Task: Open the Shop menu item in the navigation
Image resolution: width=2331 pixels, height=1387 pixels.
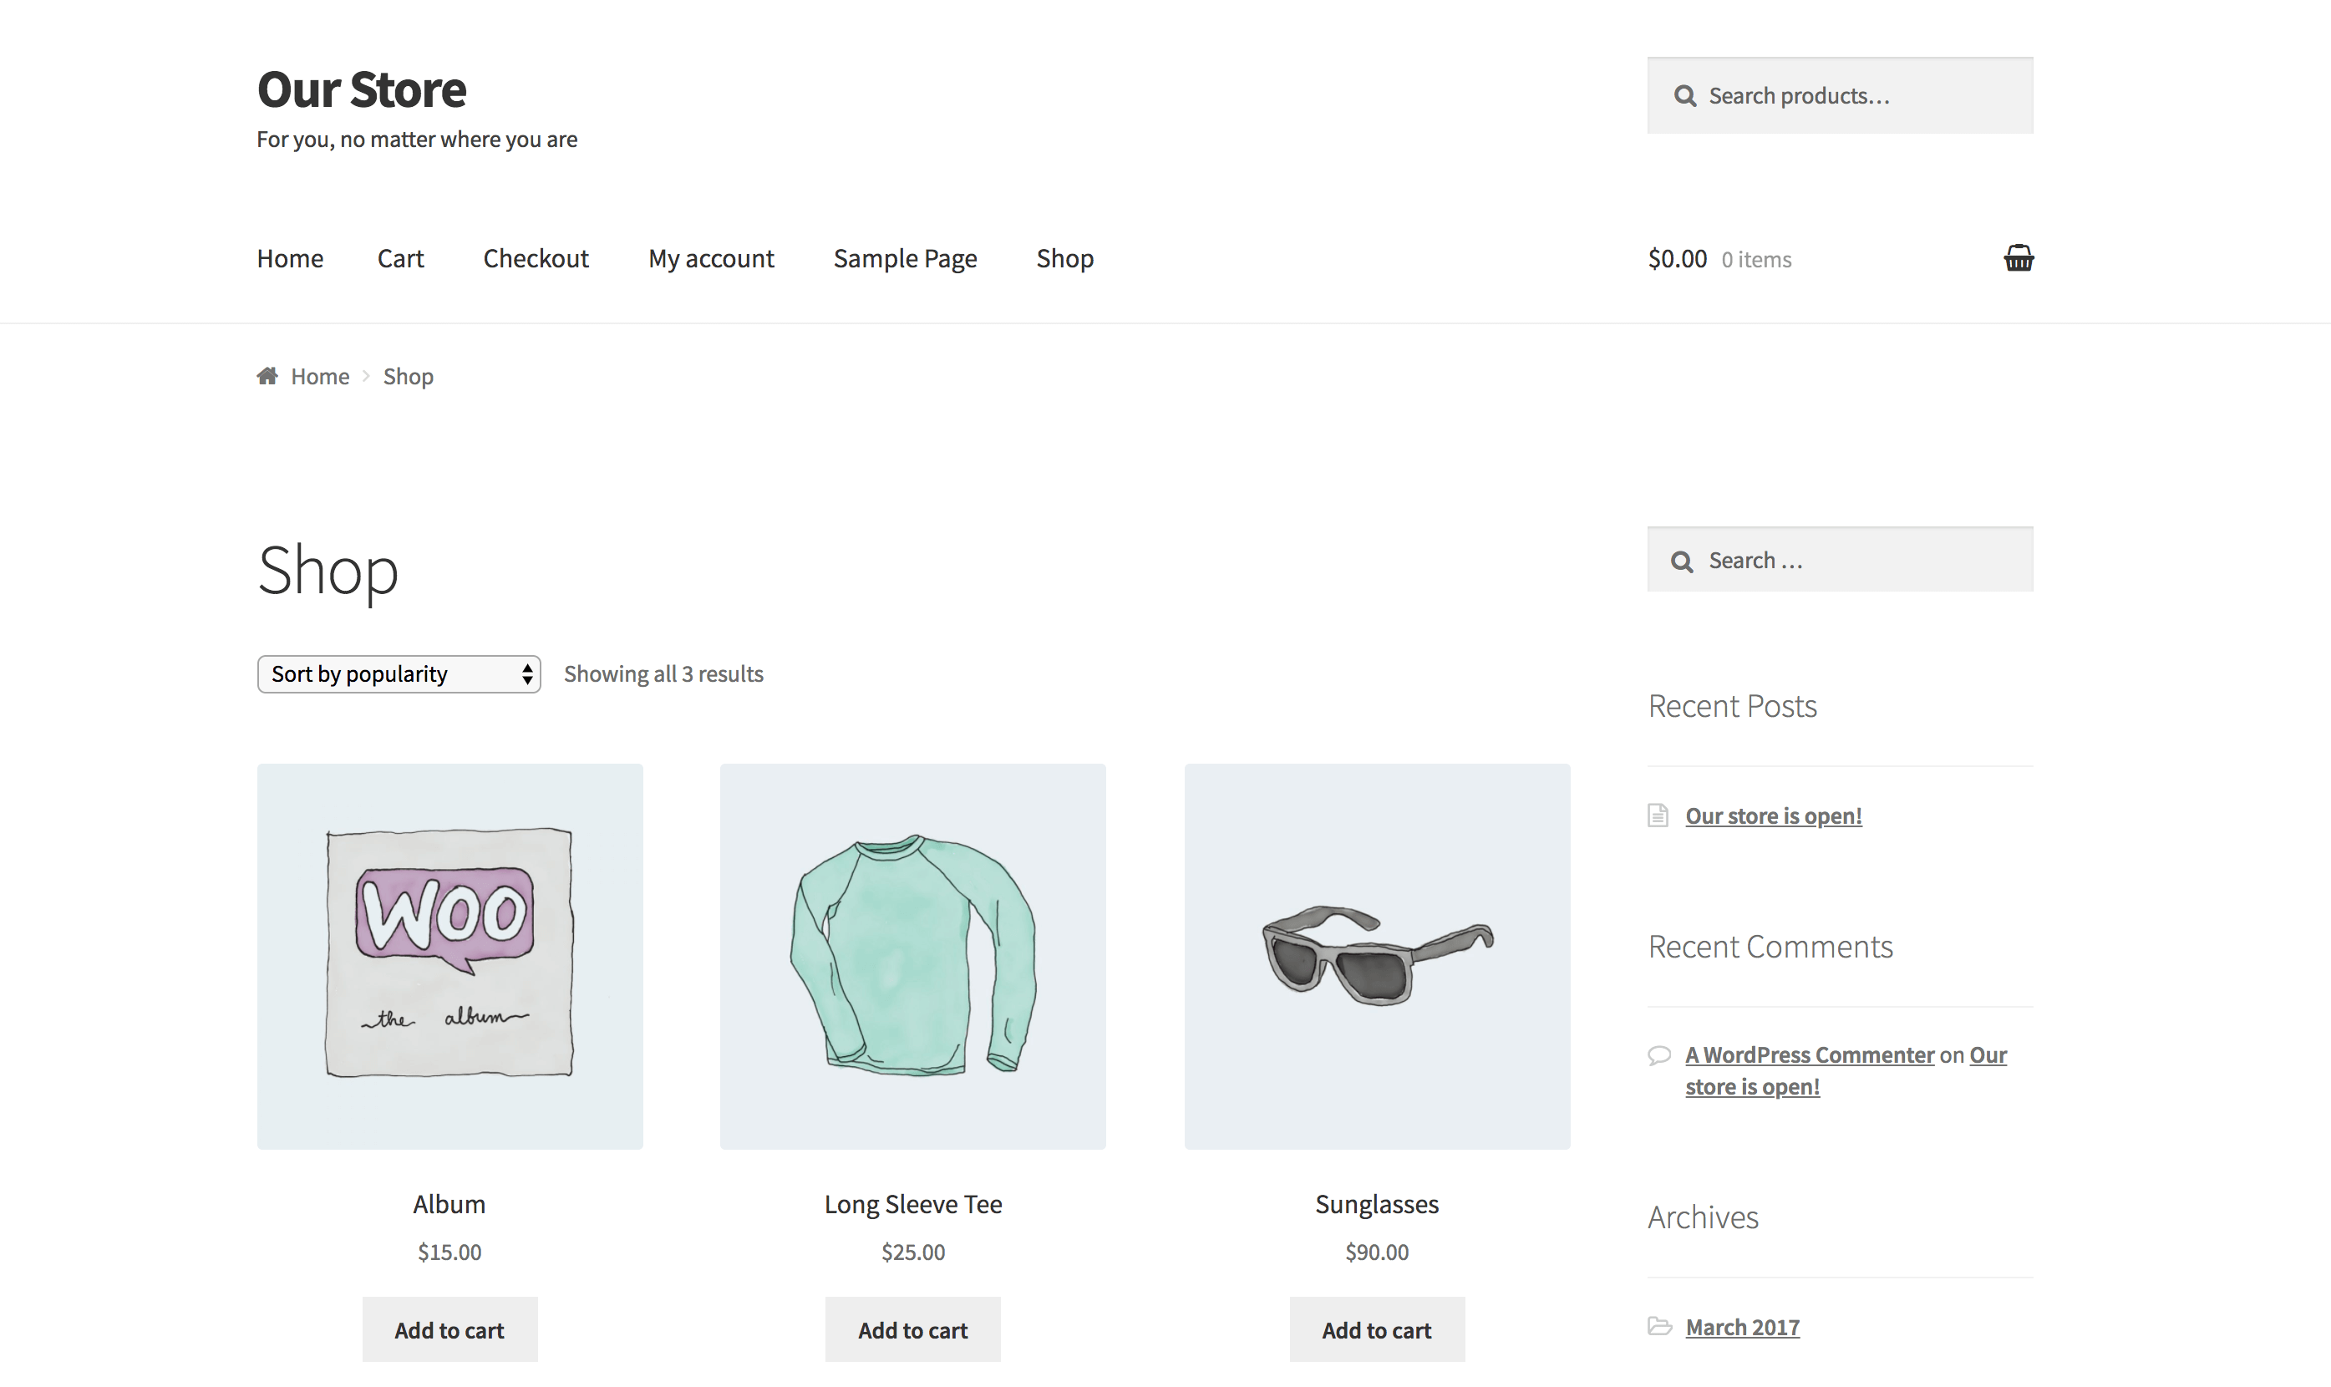Action: click(x=1064, y=258)
